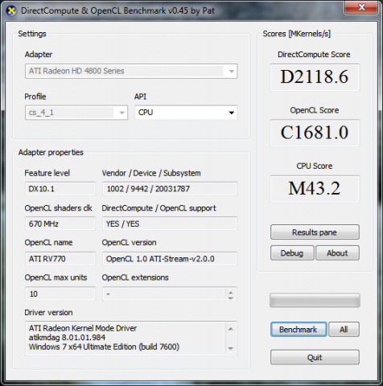Click the Debug button
383x386 pixels.
pyautogui.click(x=292, y=253)
